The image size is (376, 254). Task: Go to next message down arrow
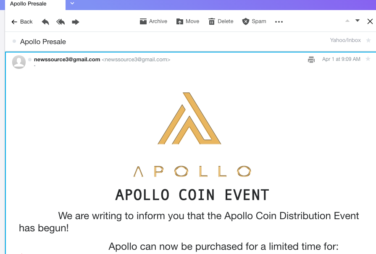(357, 21)
